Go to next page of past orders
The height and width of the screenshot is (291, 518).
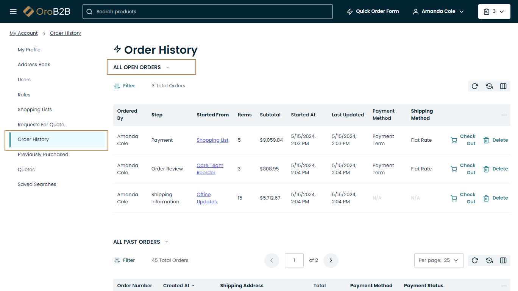pos(331,260)
